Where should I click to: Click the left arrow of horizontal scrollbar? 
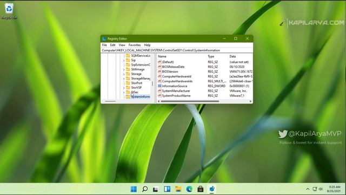[x=158, y=101]
